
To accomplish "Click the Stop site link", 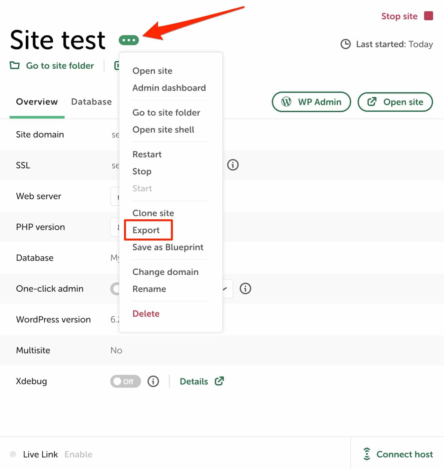I will tap(399, 16).
